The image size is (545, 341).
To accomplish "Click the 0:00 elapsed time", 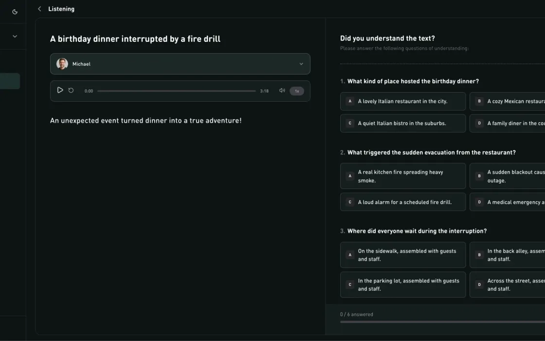I will (89, 91).
